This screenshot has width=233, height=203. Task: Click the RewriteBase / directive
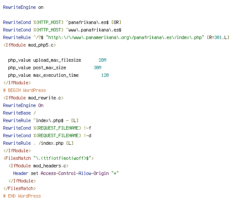pyautogui.click(x=19, y=113)
